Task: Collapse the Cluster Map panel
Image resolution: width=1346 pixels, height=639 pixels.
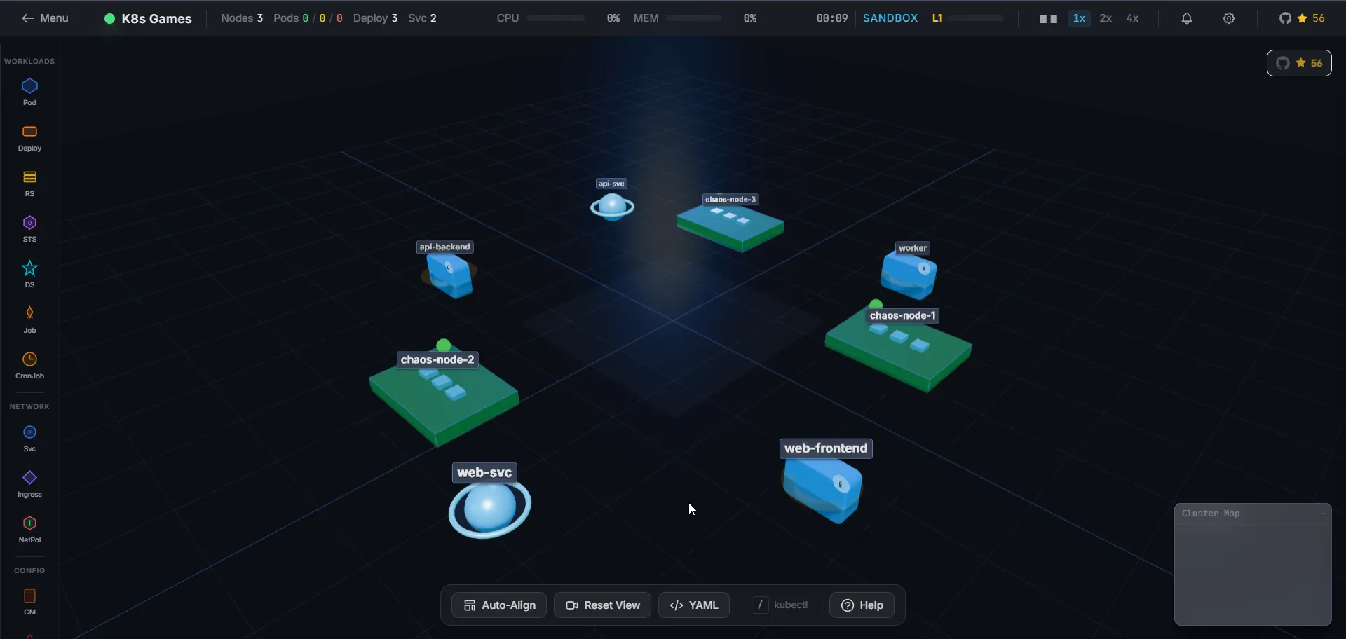Action: pos(1324,514)
